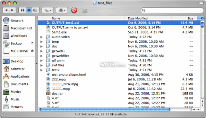The width and height of the screenshot is (206, 118).
Task: Click the vertical scrollbar thumb
Action: (x=202, y=25)
